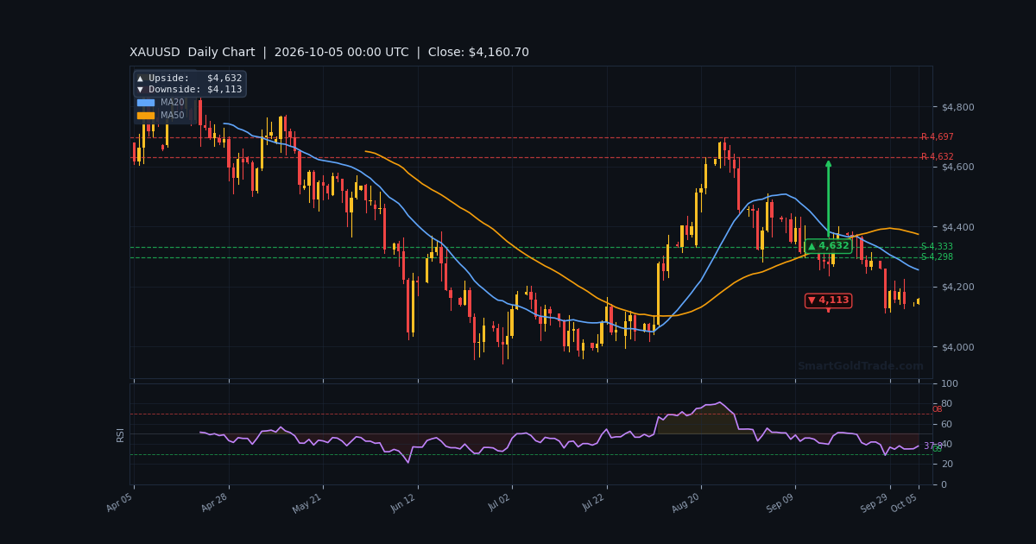The height and width of the screenshot is (544, 1036).
Task: Click the 'Sep 09' date axis label
Action: pos(781,503)
